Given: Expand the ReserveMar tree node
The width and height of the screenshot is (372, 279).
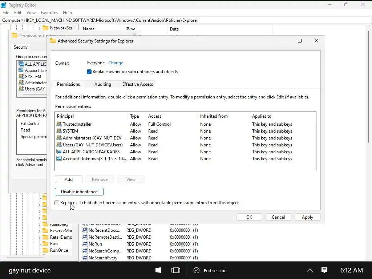Looking at the screenshot, I should pos(39,231).
